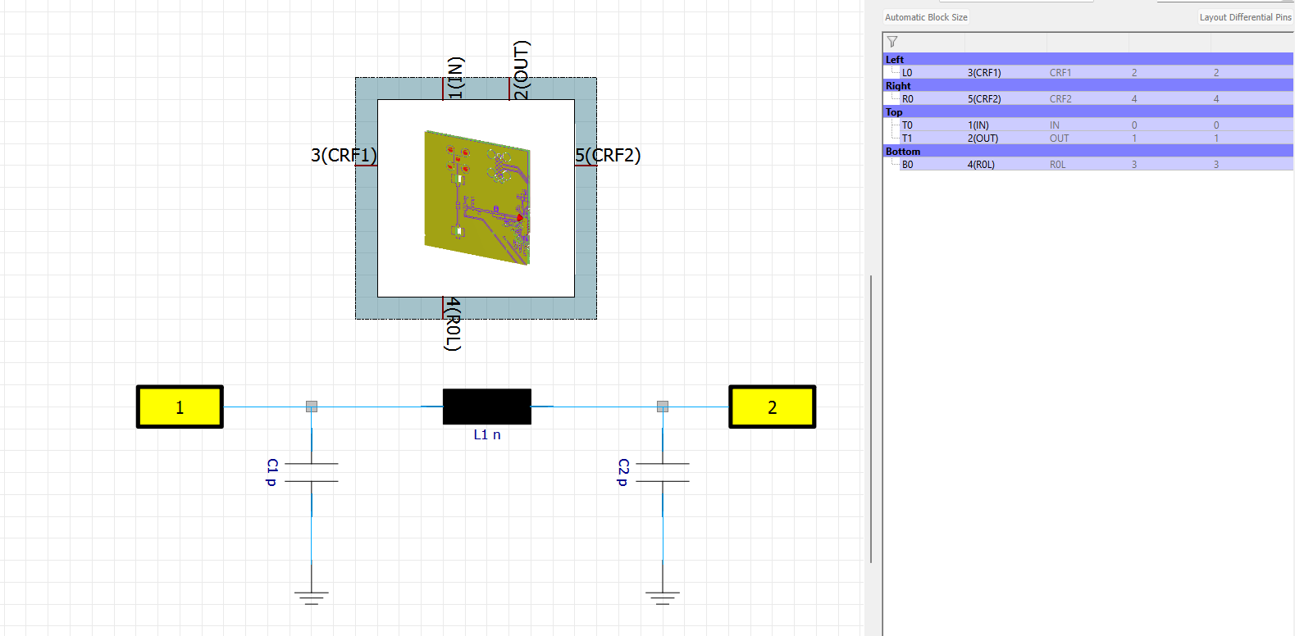Click the ground symbol below C1

[312, 597]
